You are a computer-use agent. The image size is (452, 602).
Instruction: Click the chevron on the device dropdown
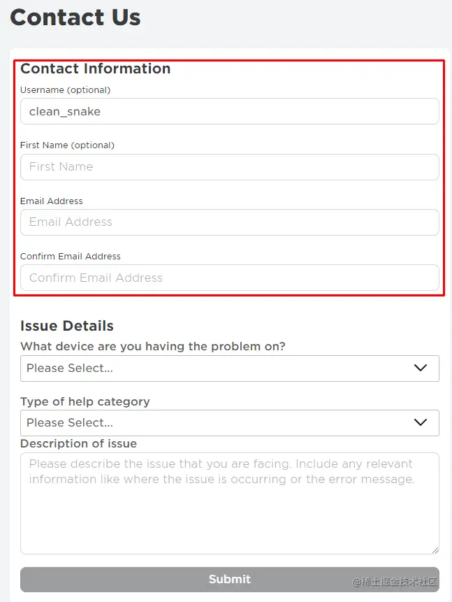[x=420, y=368]
